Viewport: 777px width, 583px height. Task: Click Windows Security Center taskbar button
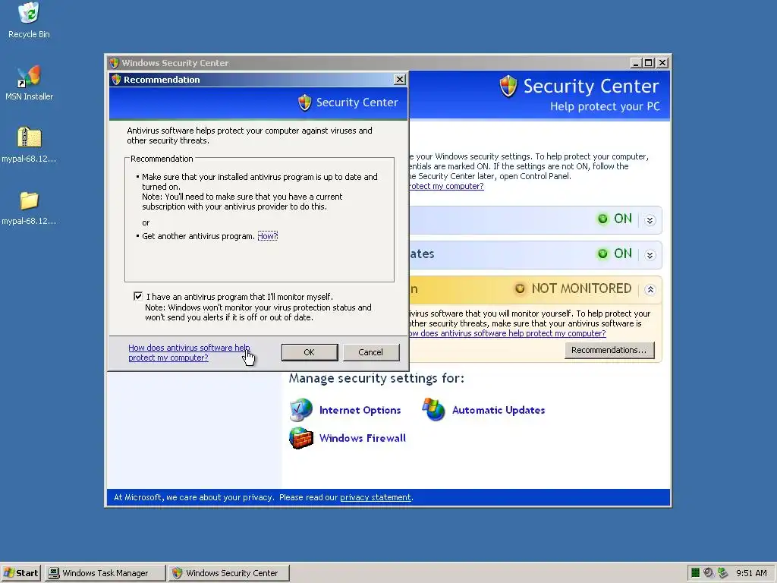pos(229,572)
